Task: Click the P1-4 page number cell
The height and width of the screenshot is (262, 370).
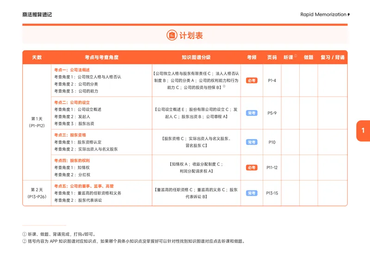Action: (272, 81)
